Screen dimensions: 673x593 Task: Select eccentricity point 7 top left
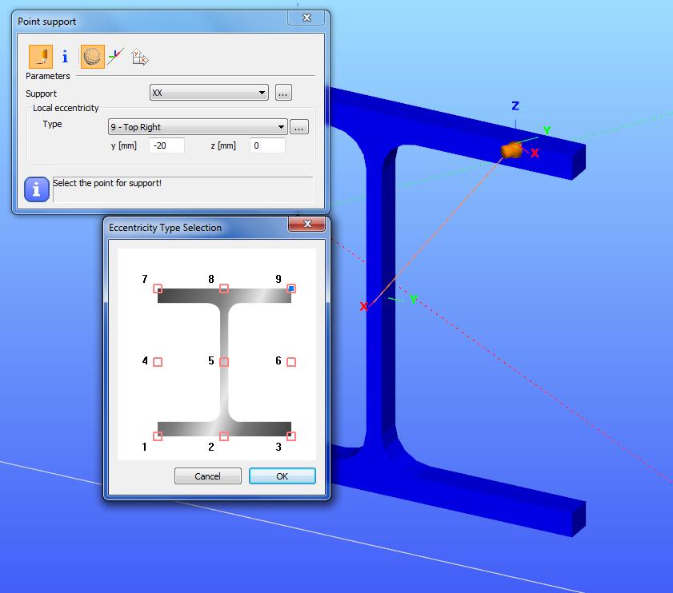tap(158, 289)
